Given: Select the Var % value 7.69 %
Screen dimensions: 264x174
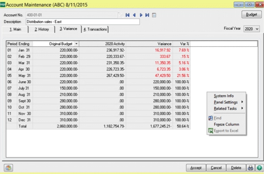Looking at the screenshot, I should click(x=184, y=50).
